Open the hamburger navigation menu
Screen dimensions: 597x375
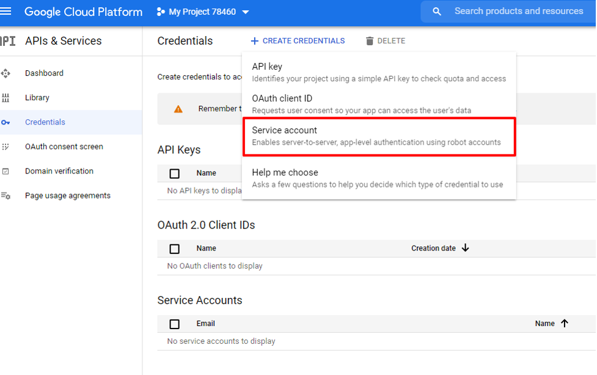click(x=6, y=12)
